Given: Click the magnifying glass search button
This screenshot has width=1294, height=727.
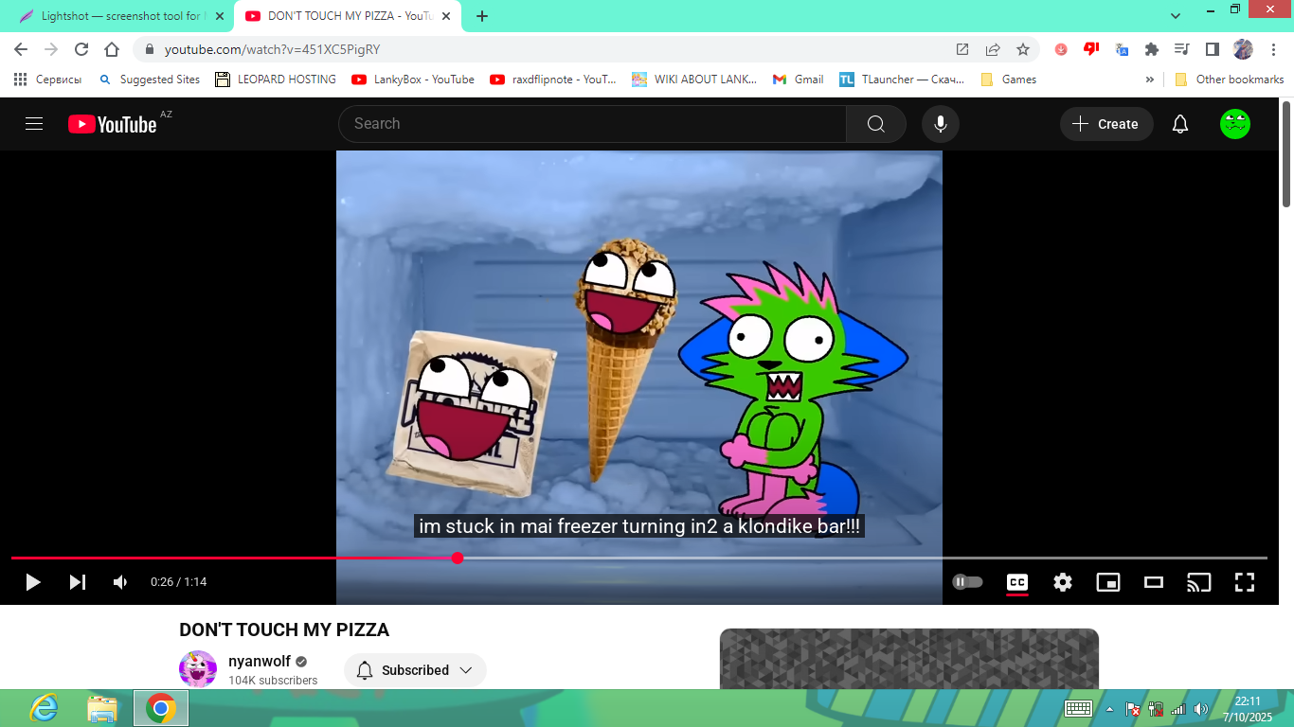Looking at the screenshot, I should [x=876, y=124].
